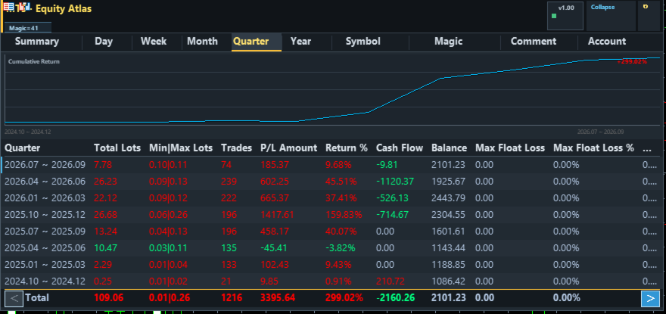Click the Cash Flow column header
666x314 pixels.
pyautogui.click(x=400, y=148)
